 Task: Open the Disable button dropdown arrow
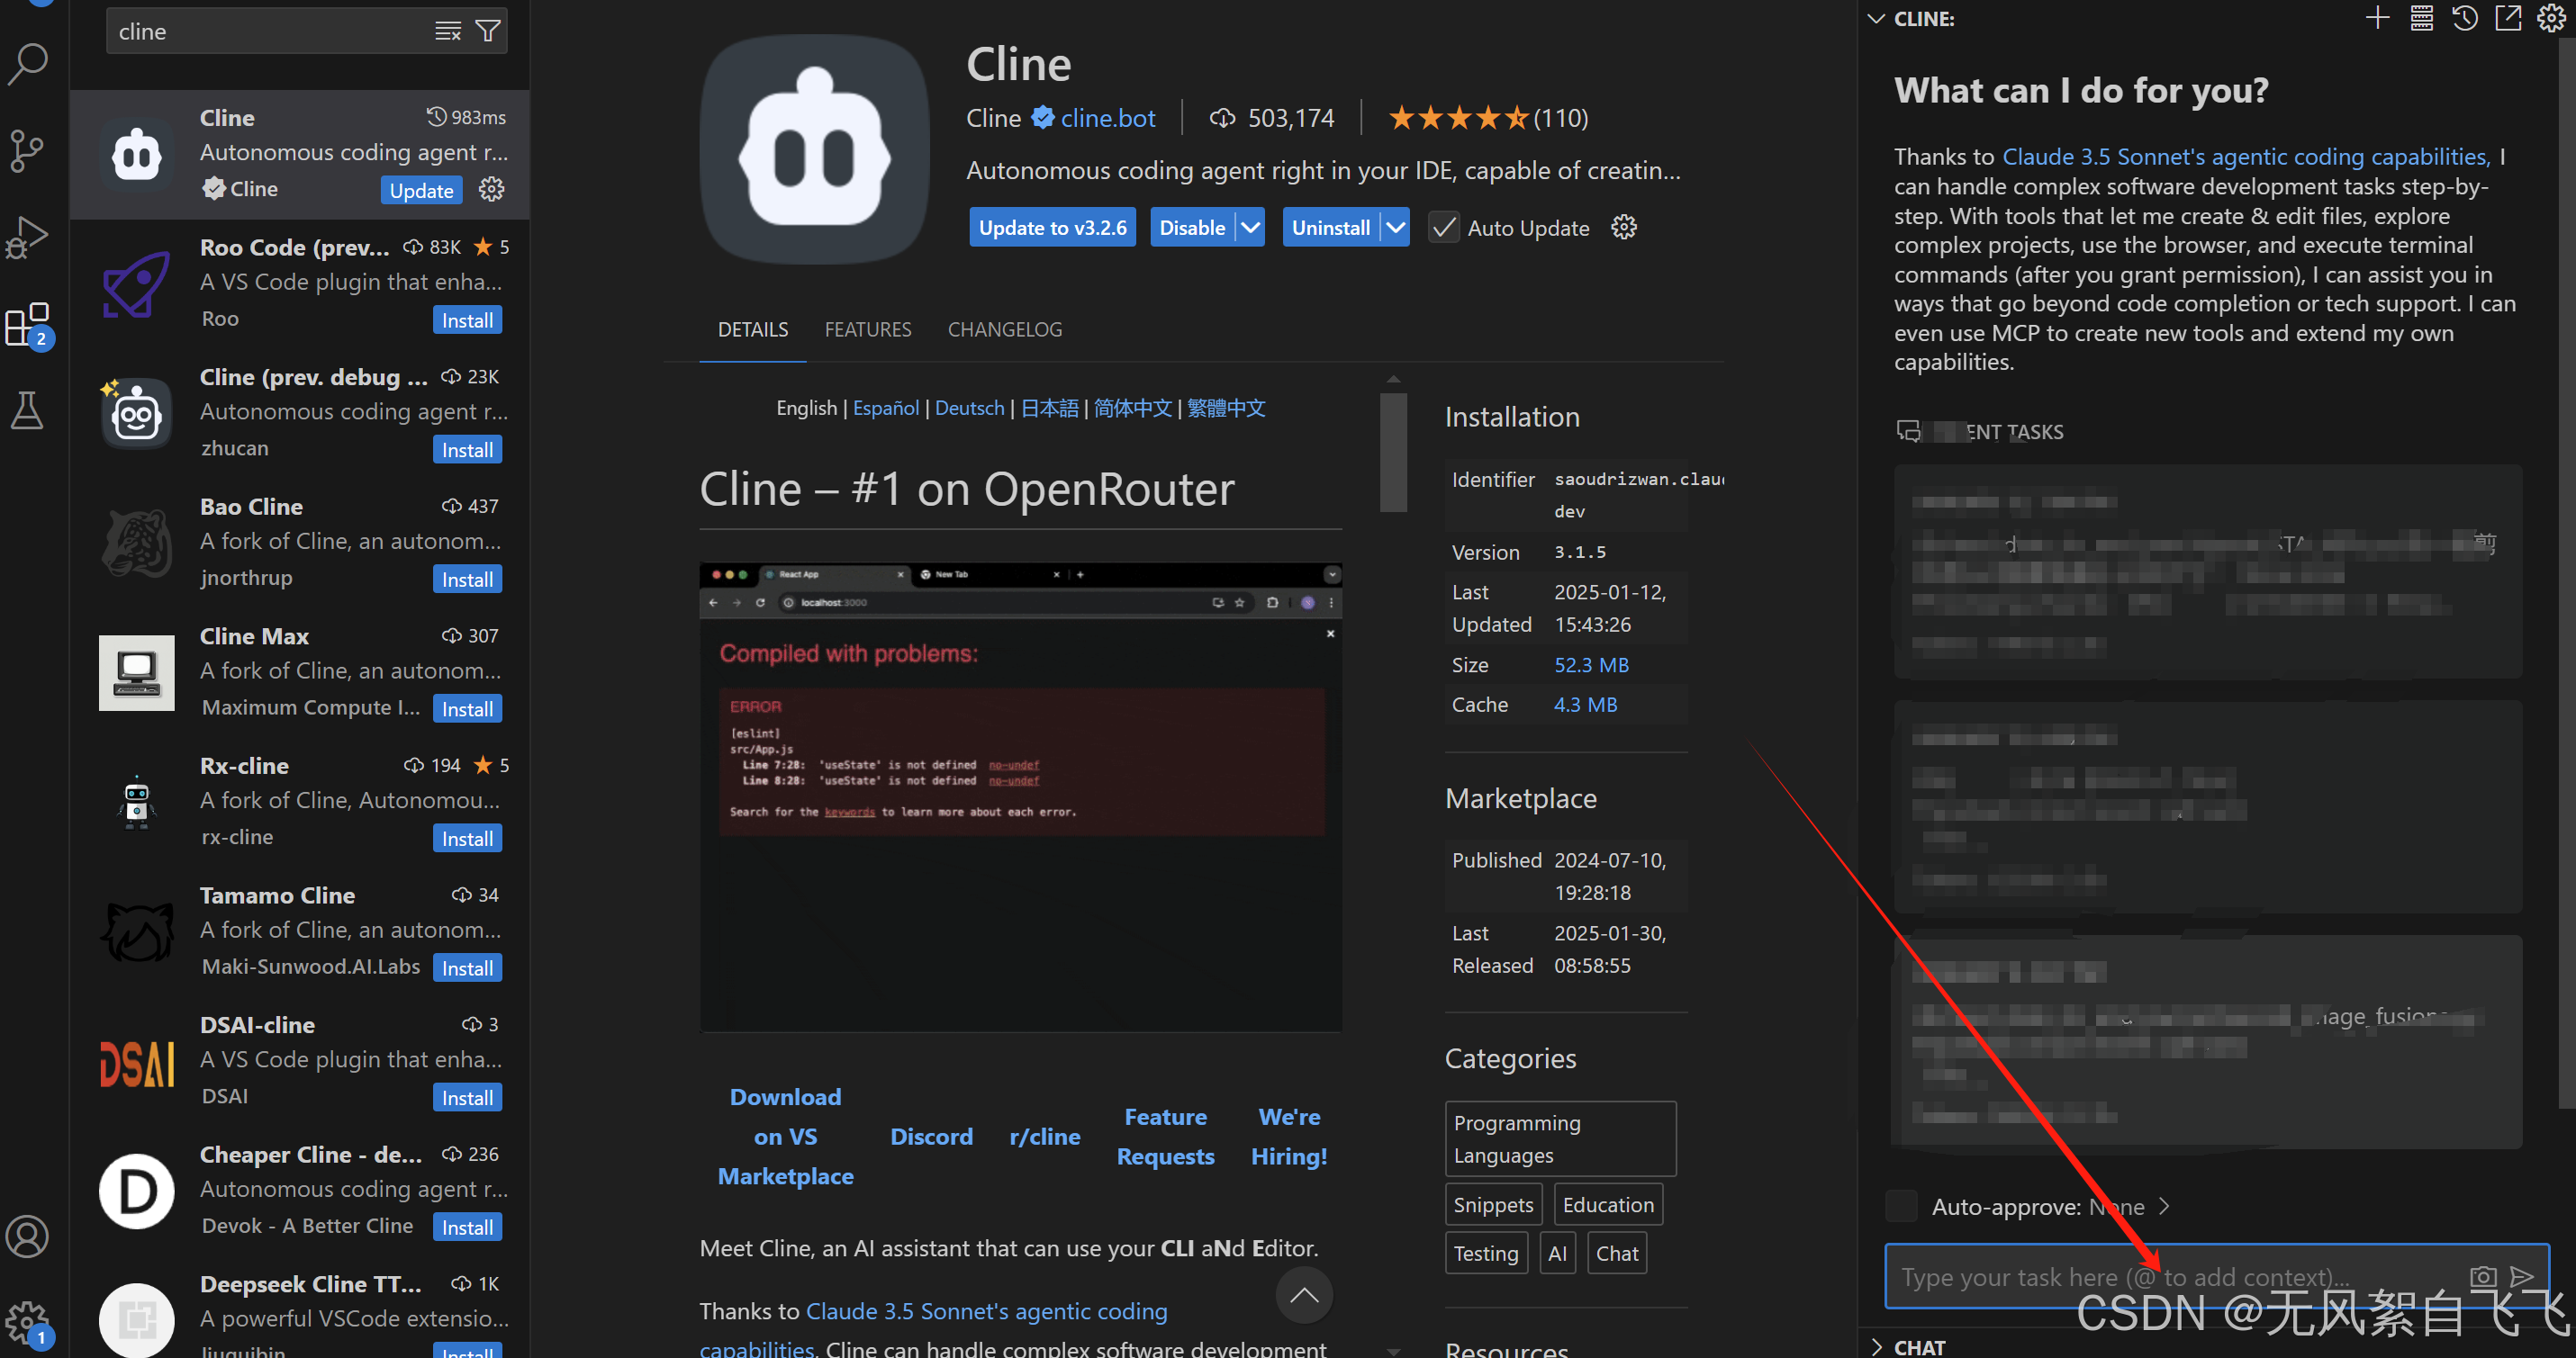(1250, 228)
